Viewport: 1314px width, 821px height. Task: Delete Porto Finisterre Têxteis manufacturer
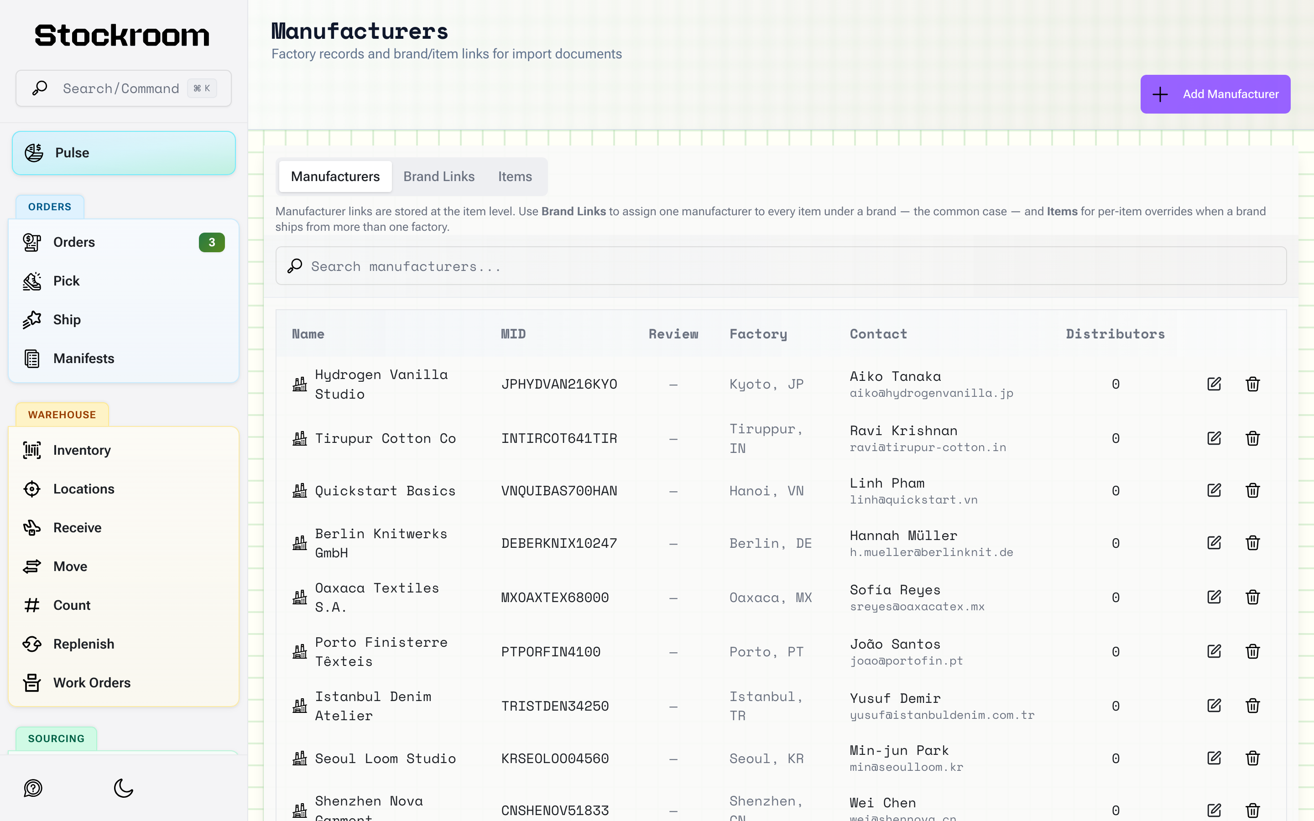tap(1253, 652)
